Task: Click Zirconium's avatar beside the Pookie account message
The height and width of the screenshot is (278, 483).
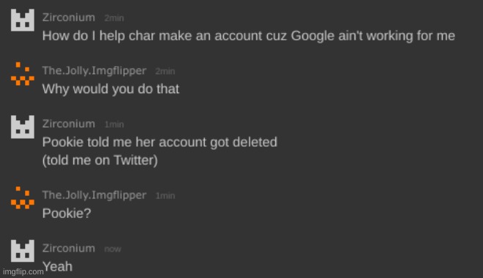Action: (23, 127)
